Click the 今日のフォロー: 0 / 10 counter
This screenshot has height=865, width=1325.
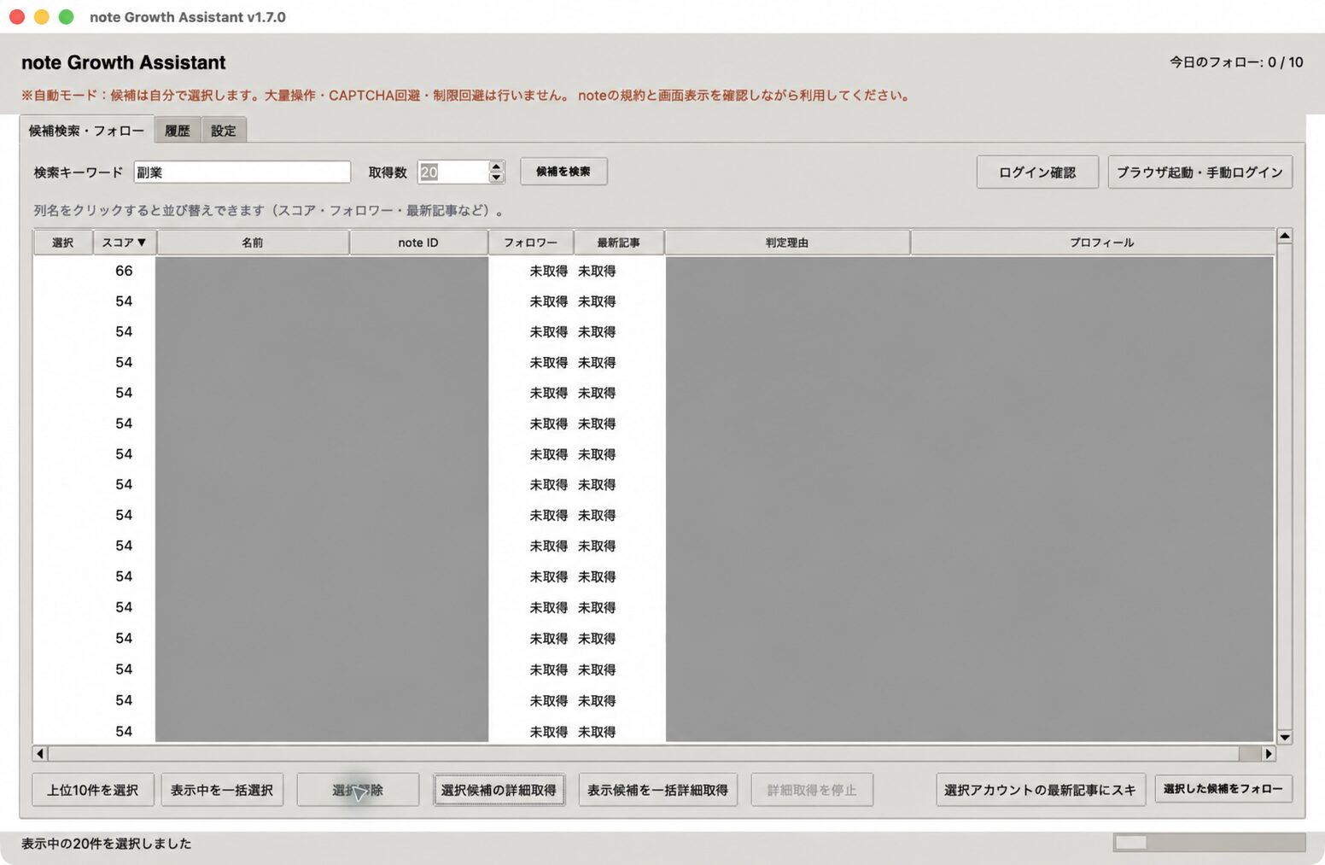(1236, 62)
